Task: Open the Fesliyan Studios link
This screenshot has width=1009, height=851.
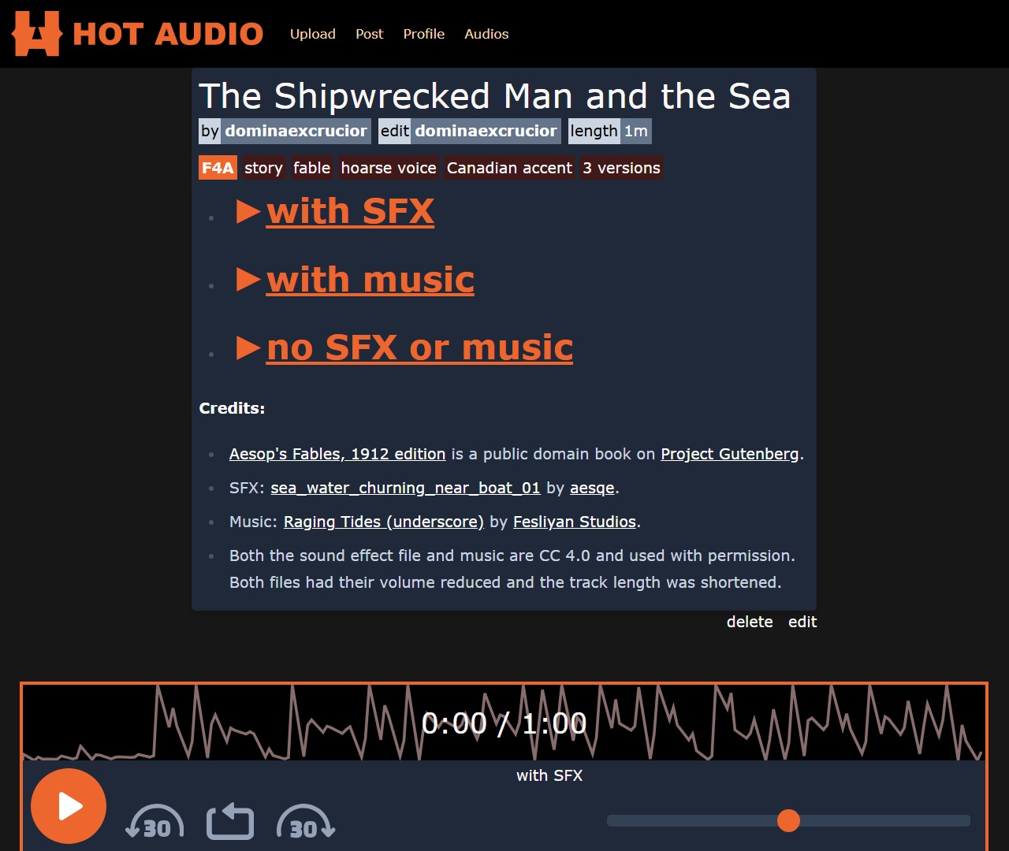Action: [x=574, y=522]
